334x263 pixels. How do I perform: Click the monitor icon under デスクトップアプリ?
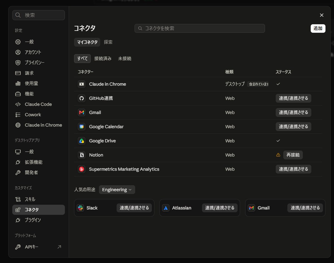click(18, 152)
